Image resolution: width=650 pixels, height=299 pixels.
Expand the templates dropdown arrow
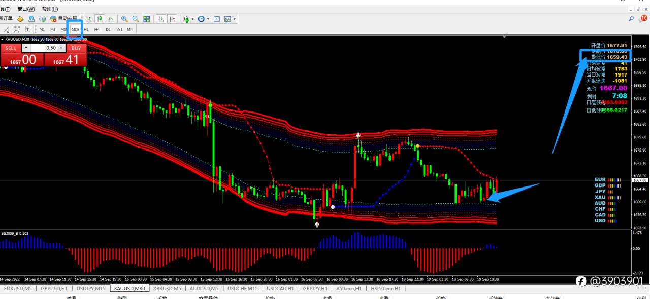coord(235,19)
